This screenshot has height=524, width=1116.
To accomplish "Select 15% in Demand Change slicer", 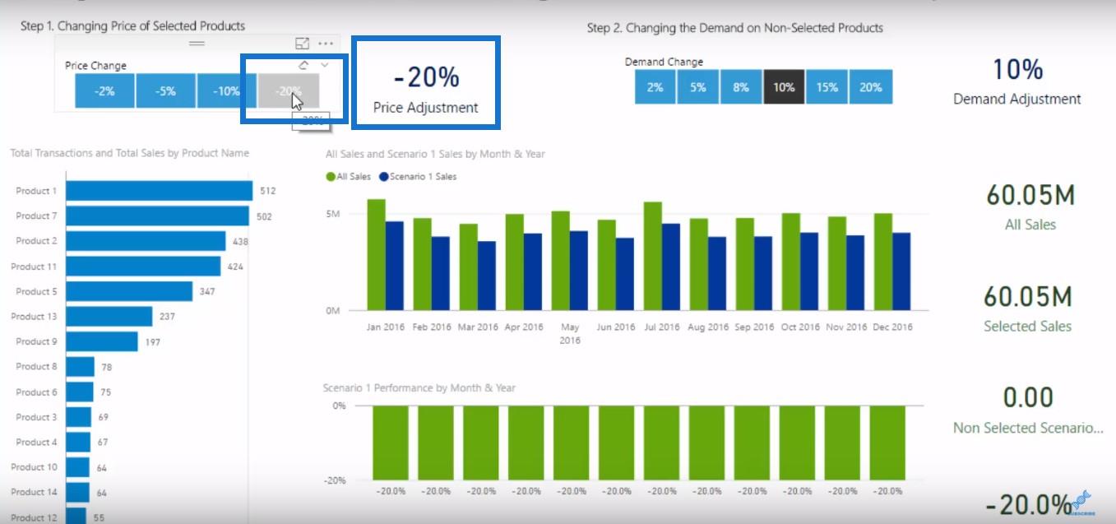I will tap(827, 86).
